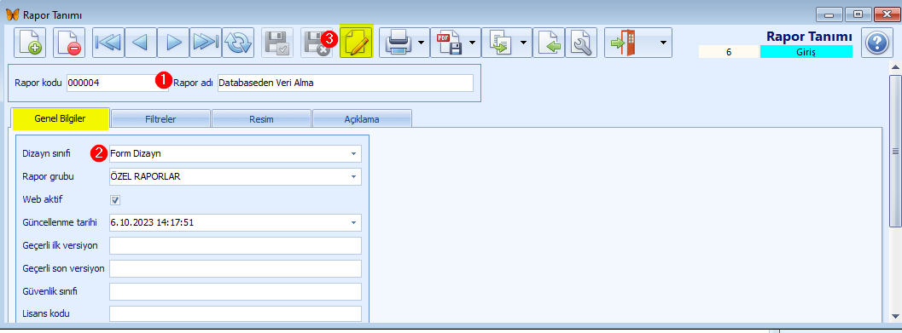Expand the Rapor grubu dropdown
902x333 pixels.
click(354, 177)
